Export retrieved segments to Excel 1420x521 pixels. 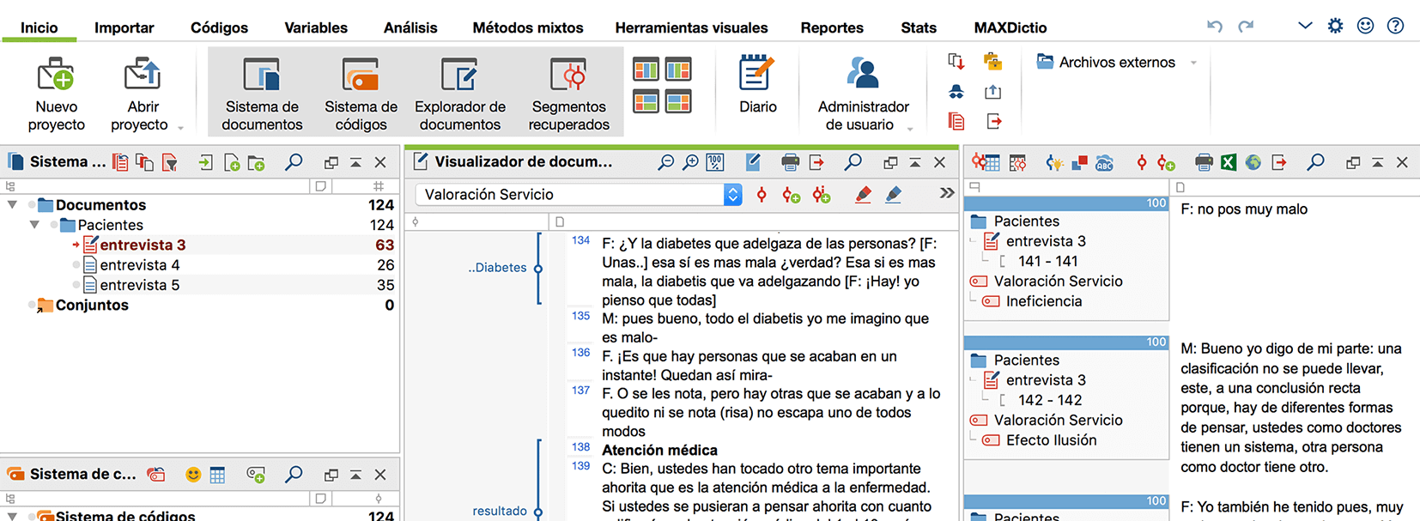coord(1229,162)
